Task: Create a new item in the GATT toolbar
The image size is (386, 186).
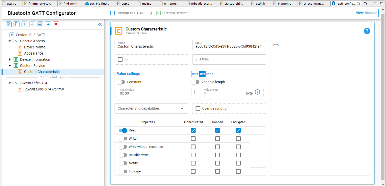Action: click(x=8, y=24)
